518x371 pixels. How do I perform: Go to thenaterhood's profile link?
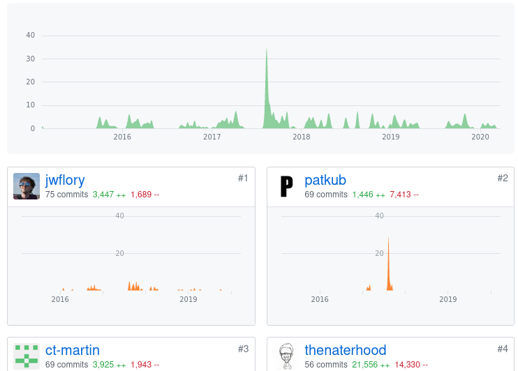tap(345, 349)
